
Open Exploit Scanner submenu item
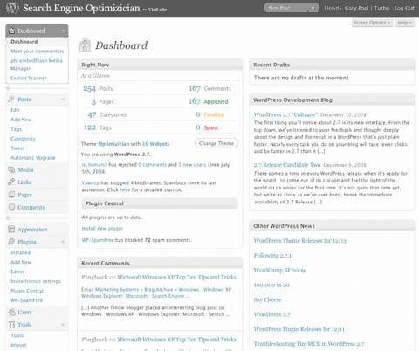click(29, 78)
